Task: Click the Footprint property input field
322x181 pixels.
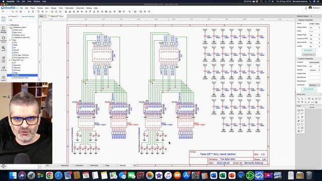Action: pyautogui.click(x=314, y=62)
